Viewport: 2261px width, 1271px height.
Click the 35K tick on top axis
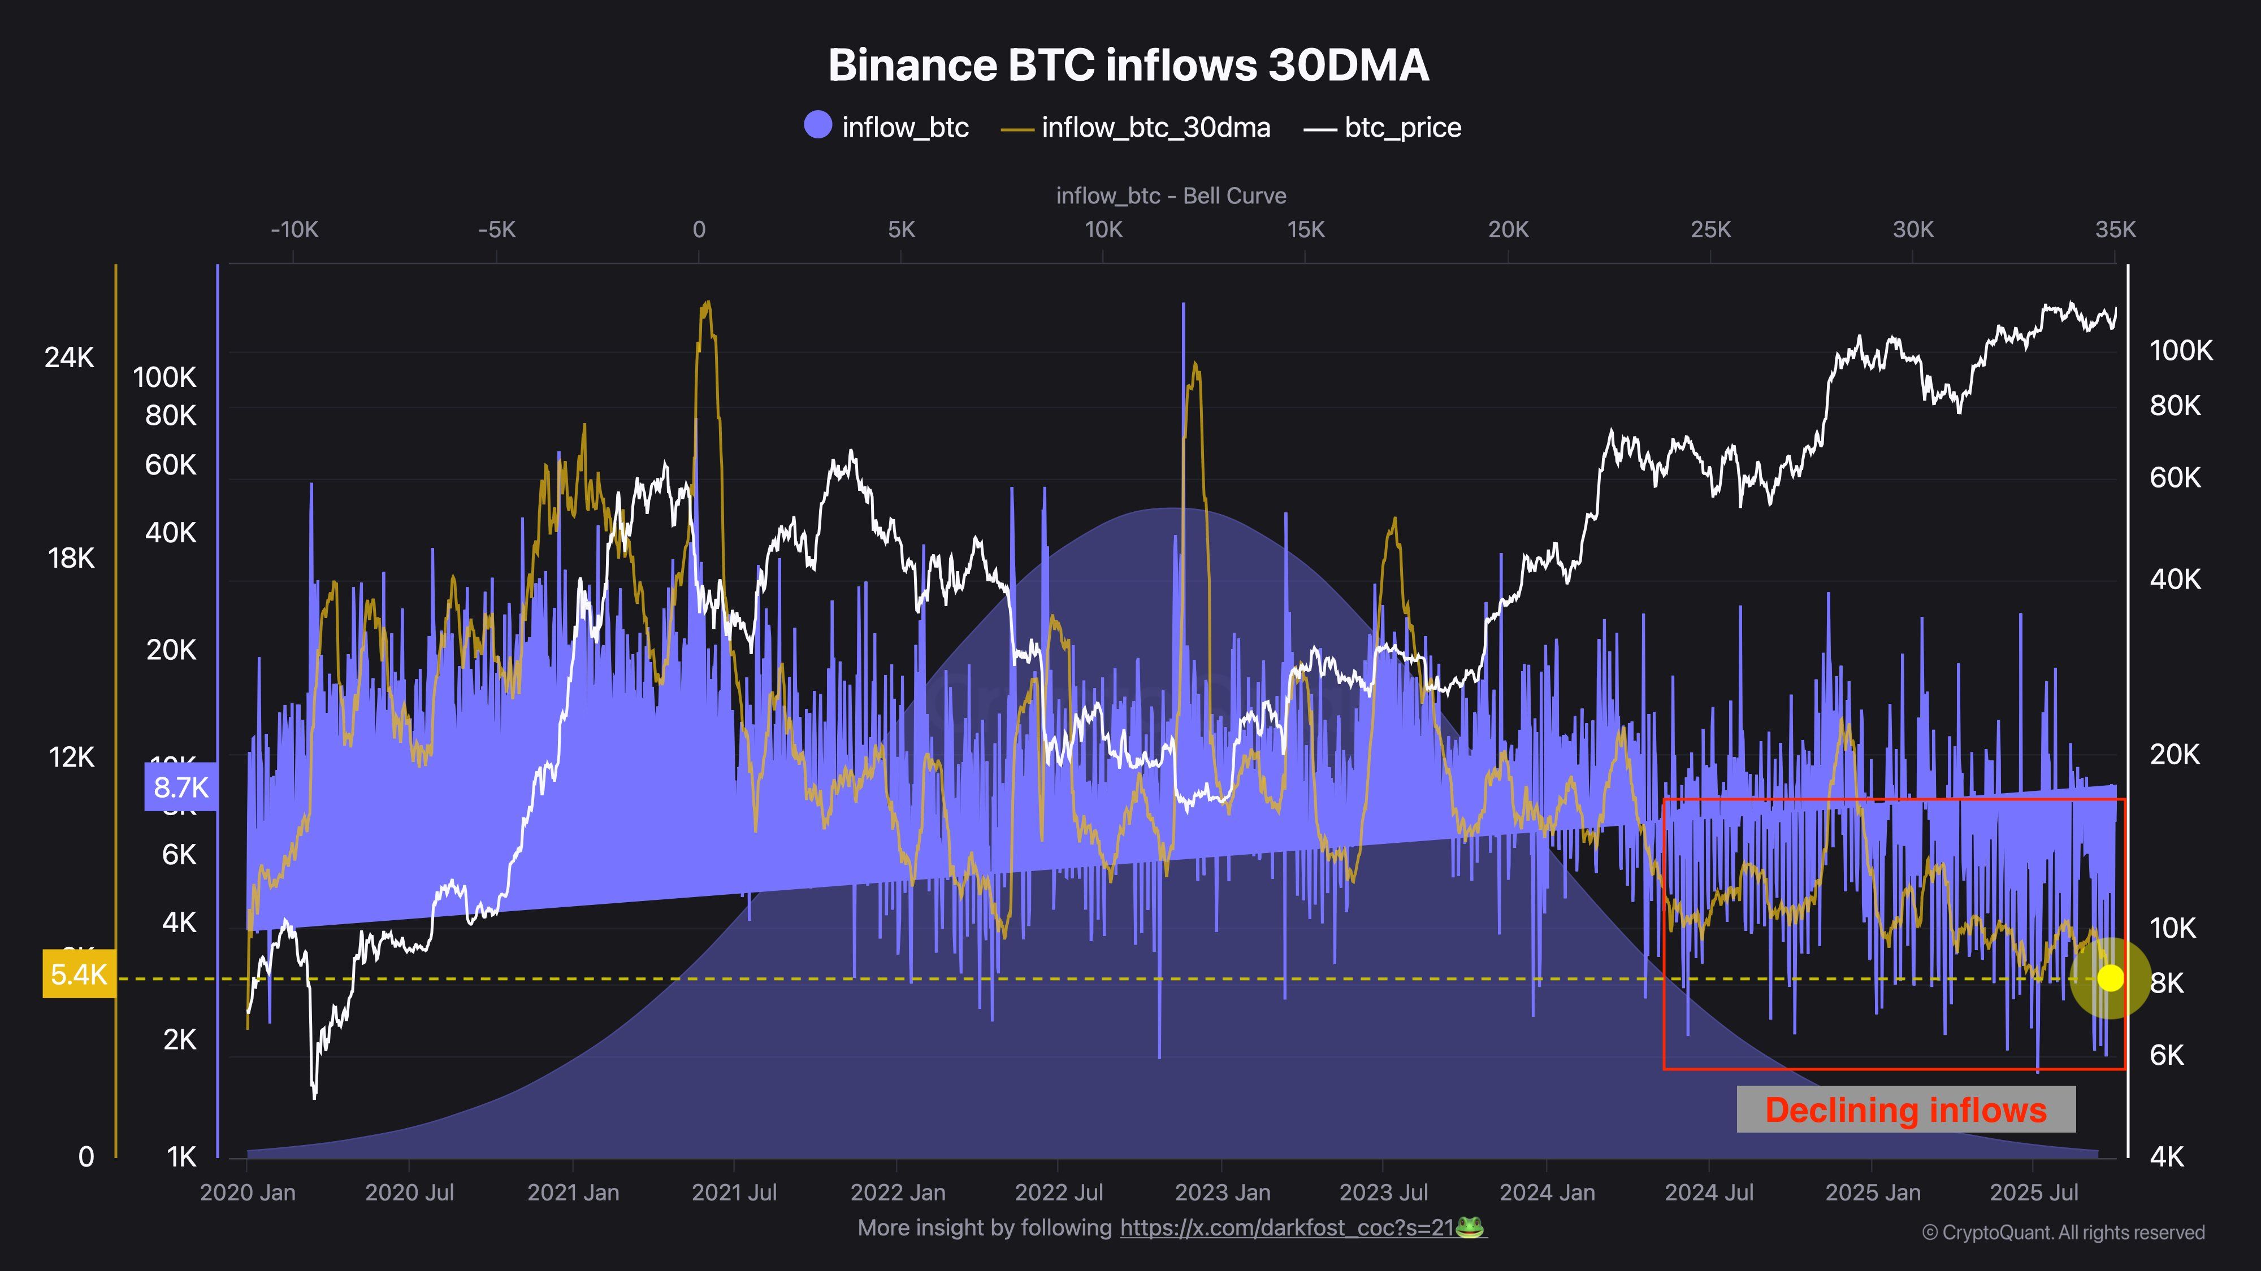[x=2115, y=230]
